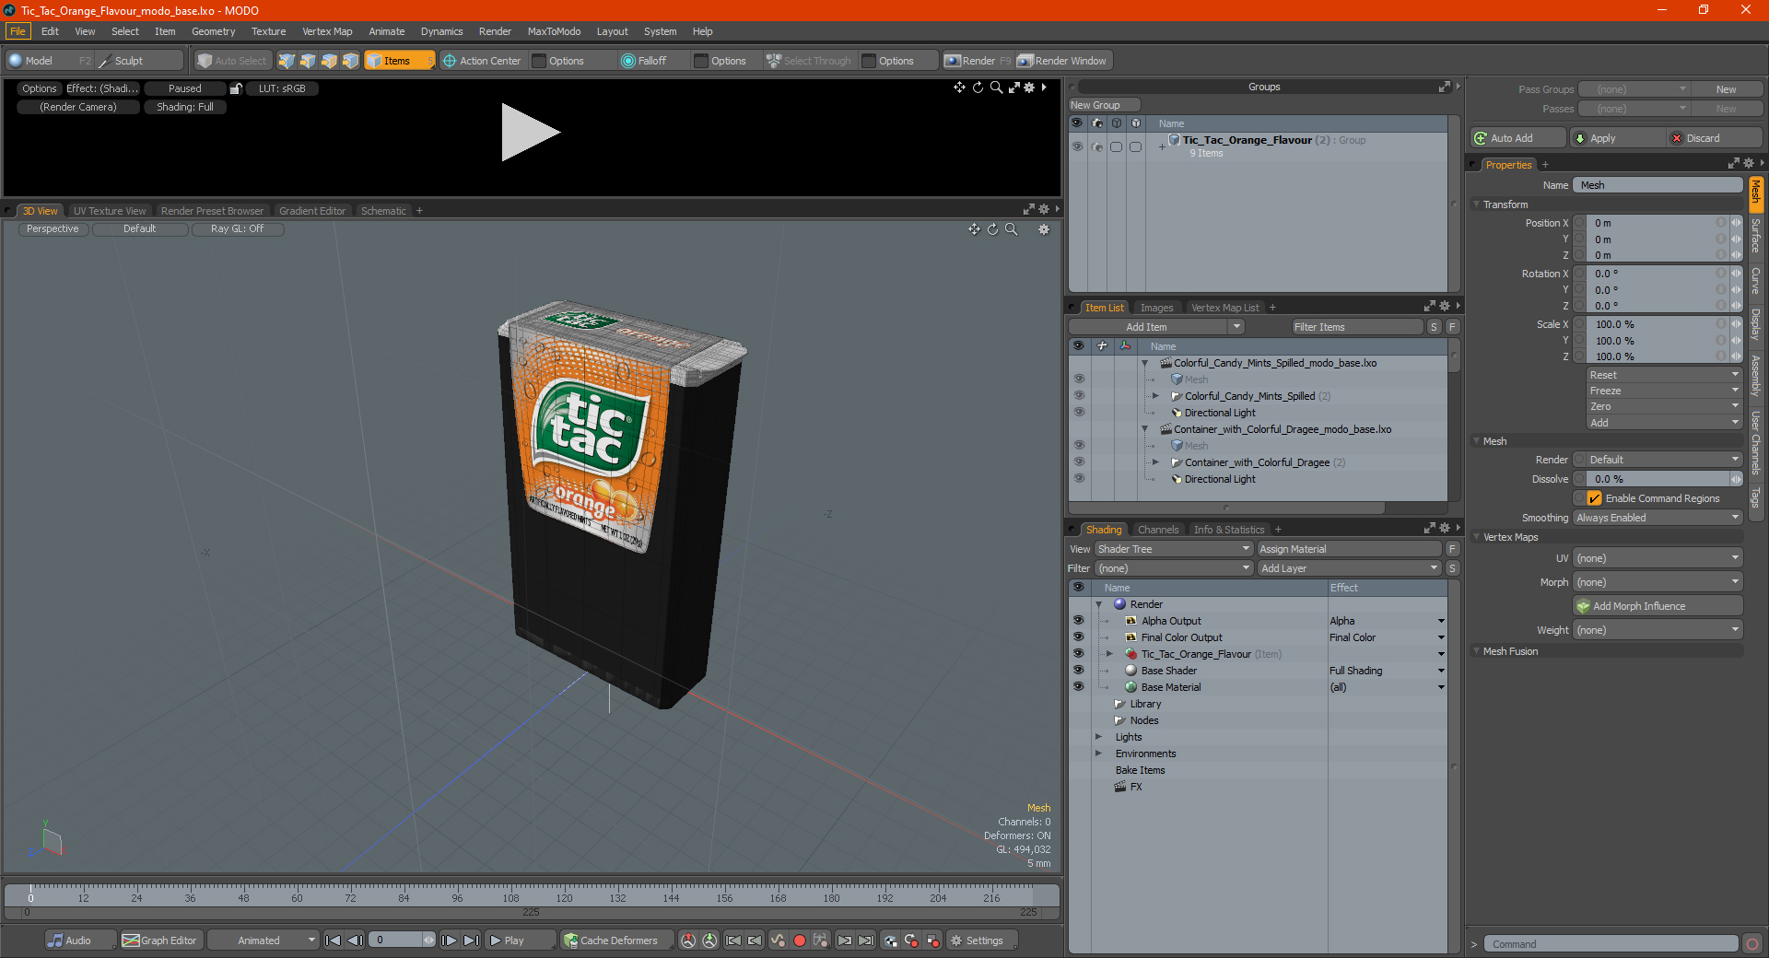Click the Auto Add button
The image size is (1769, 958).
pos(1517,138)
